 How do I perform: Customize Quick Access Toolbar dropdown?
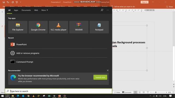tap(21, 2)
